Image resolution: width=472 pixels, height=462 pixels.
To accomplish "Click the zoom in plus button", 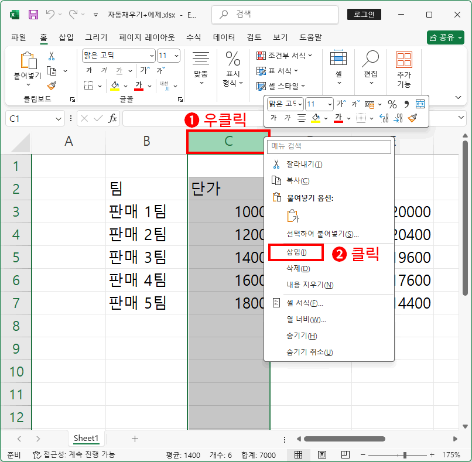I will tap(432, 454).
